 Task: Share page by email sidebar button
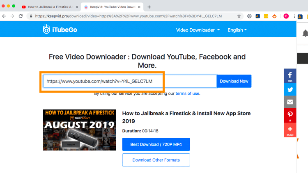[x=290, y=102]
